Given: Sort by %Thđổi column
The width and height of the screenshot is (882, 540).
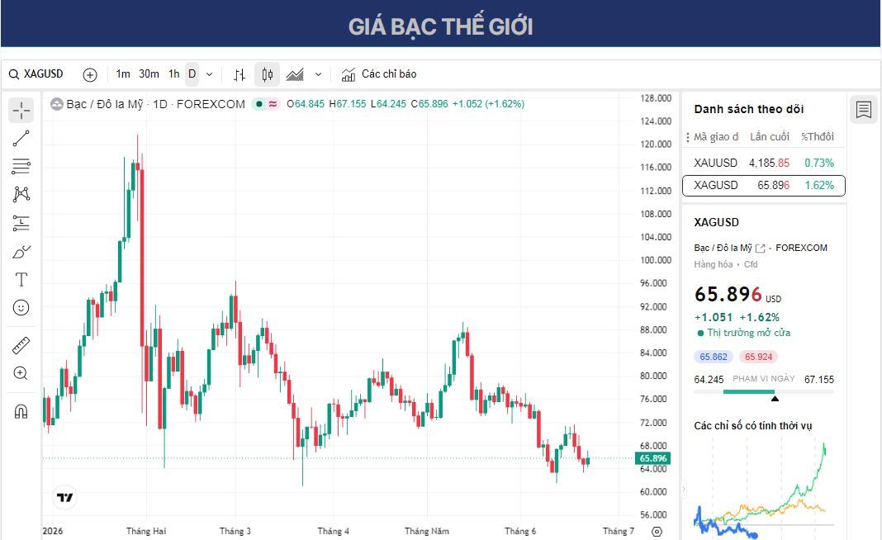Looking at the screenshot, I should point(818,137).
